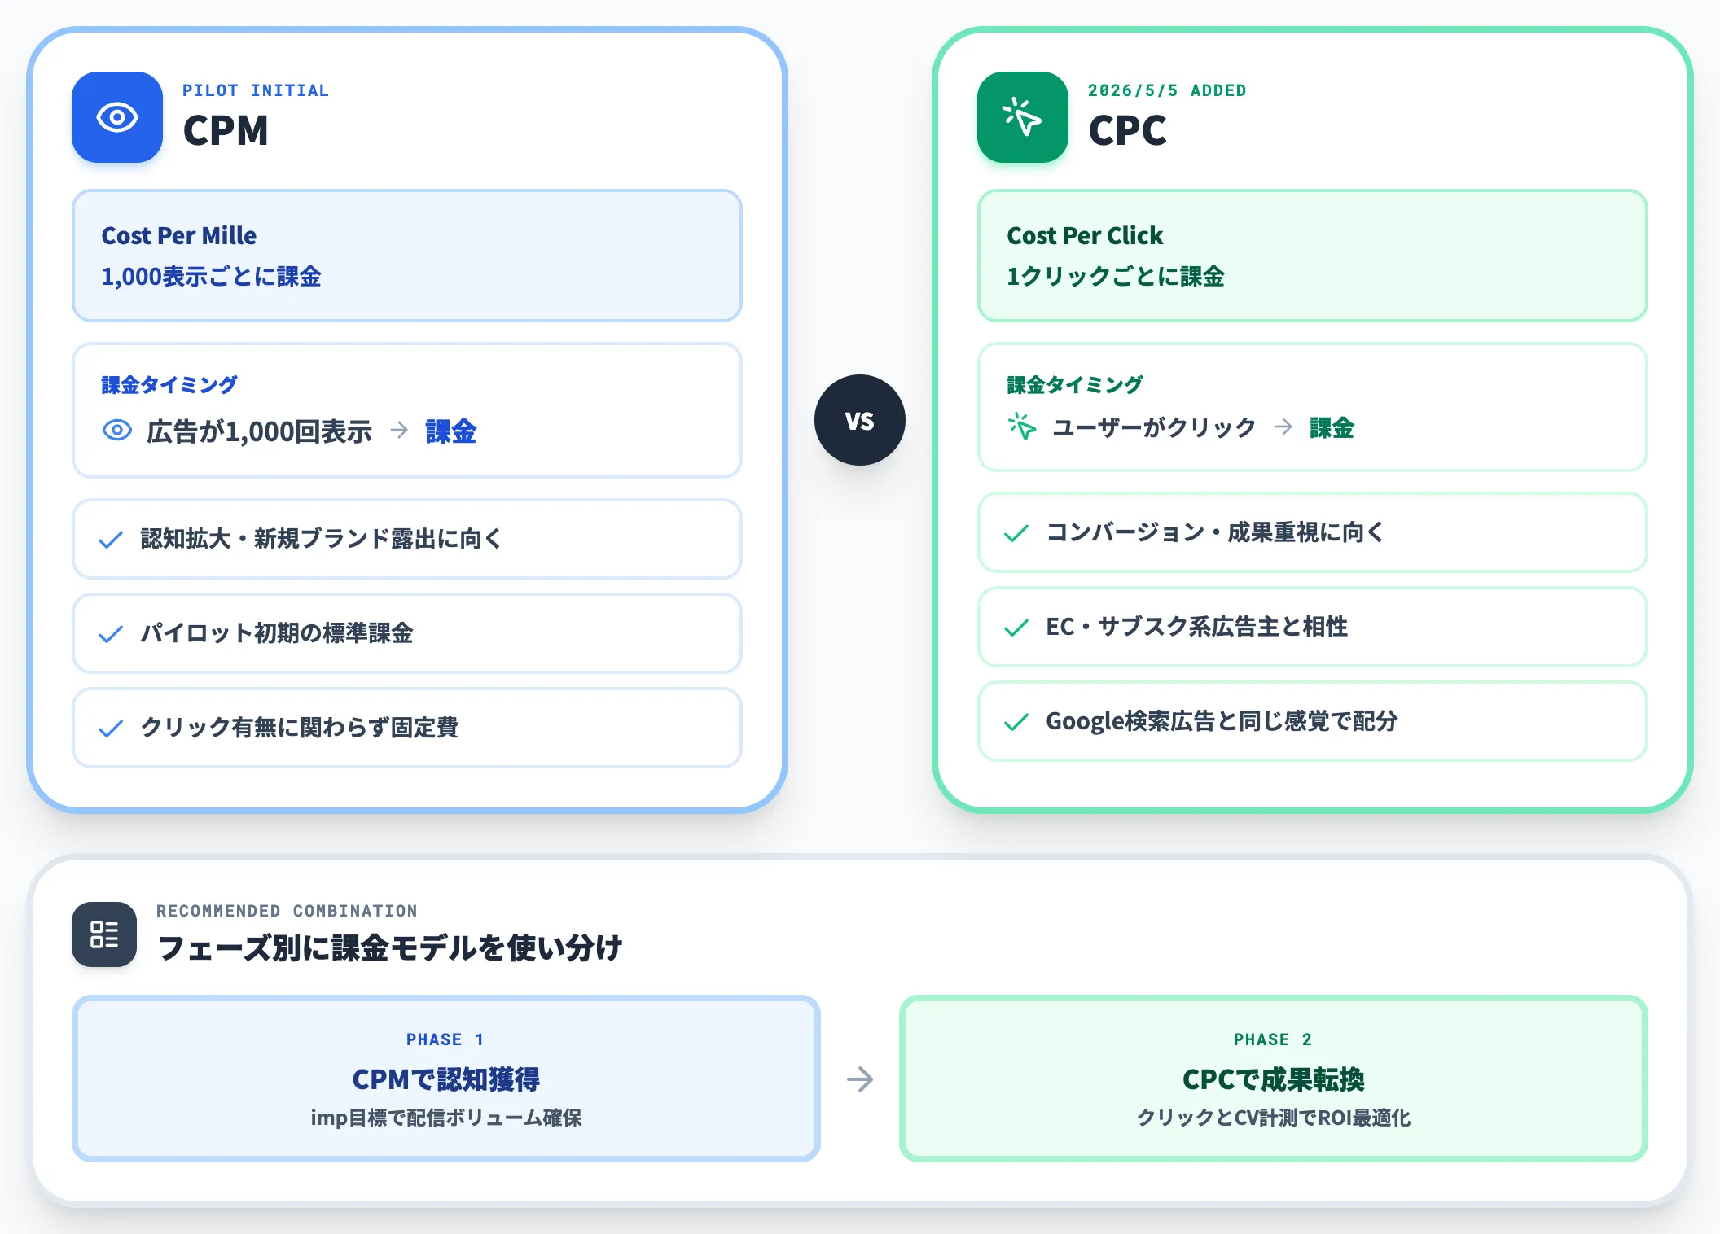Click the PILOT INITIAL label
Image resolution: width=1720 pixels, height=1234 pixels.
[256, 90]
